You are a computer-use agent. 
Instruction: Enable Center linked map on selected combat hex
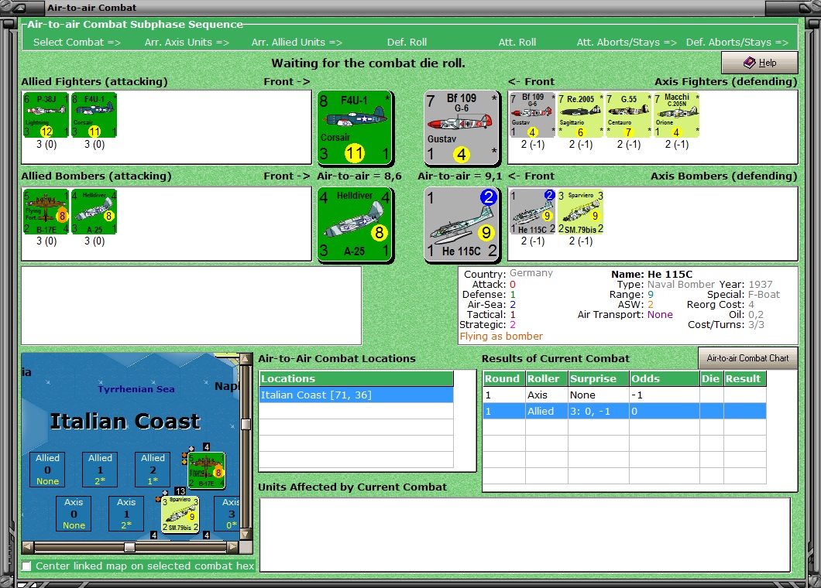click(x=26, y=566)
